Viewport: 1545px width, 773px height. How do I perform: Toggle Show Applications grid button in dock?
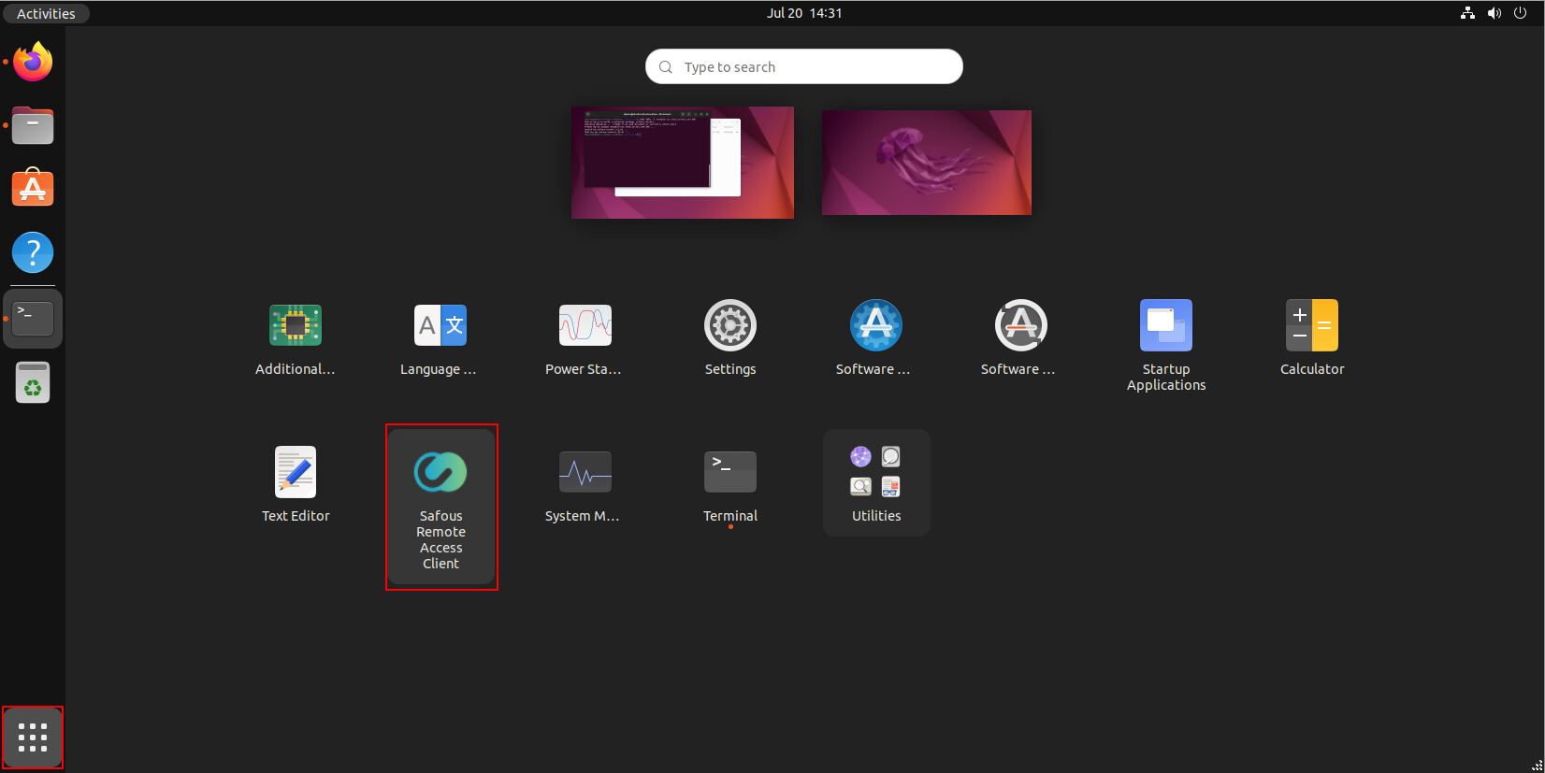[33, 737]
